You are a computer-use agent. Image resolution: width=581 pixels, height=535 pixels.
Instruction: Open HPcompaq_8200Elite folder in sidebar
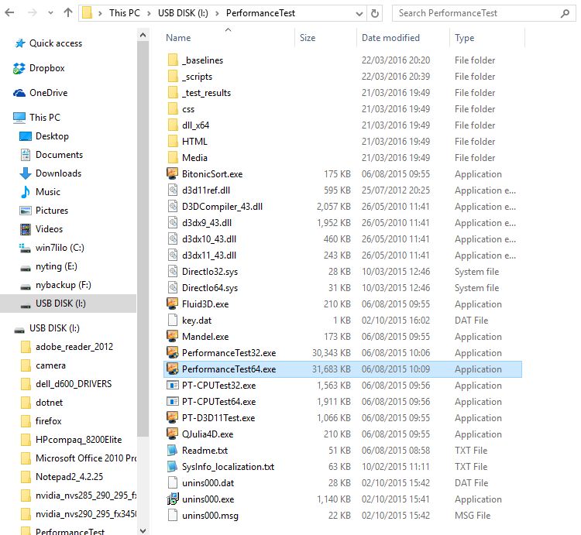click(78, 440)
